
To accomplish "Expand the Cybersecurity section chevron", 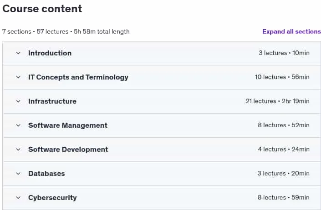I will tap(18, 198).
